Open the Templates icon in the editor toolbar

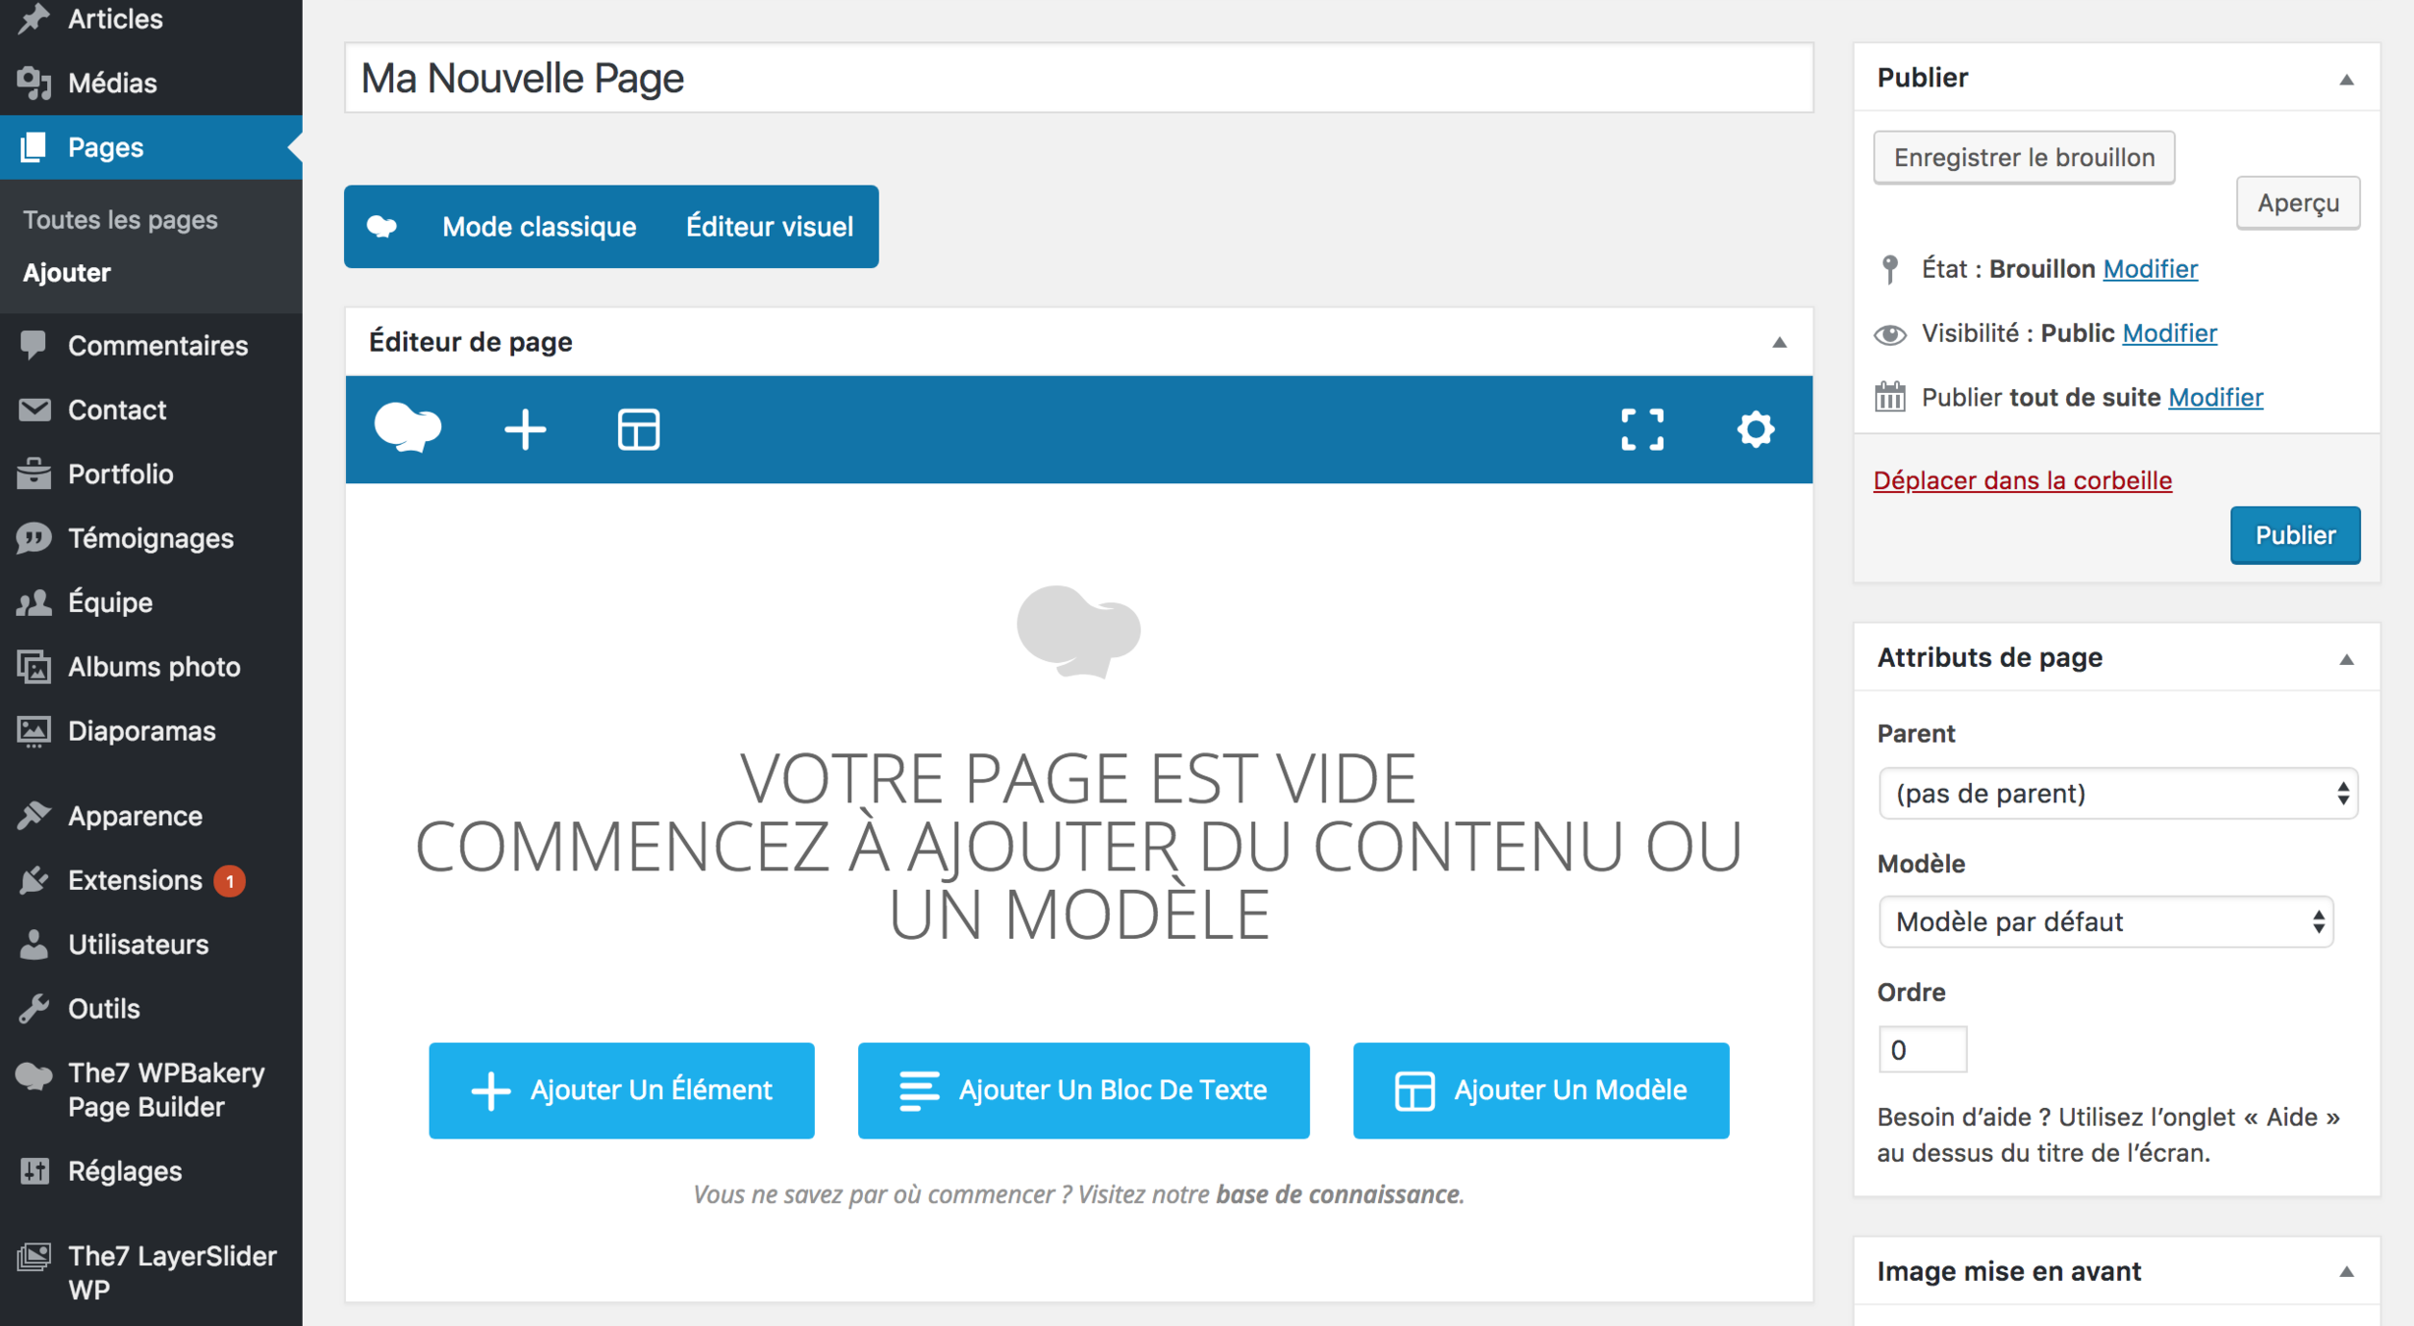pyautogui.click(x=638, y=429)
